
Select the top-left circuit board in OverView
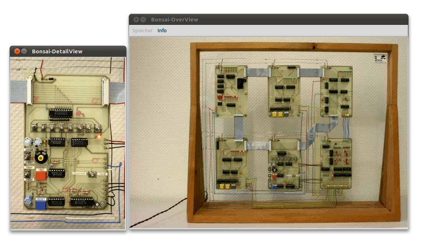pyautogui.click(x=231, y=91)
